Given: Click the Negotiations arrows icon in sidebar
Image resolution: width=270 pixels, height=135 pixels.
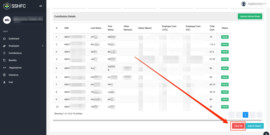Looking at the screenshot, I should click(x=4, y=68).
